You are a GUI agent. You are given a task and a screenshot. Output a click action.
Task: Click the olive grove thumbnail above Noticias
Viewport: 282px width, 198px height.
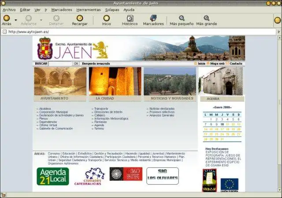pyautogui.click(x=170, y=81)
